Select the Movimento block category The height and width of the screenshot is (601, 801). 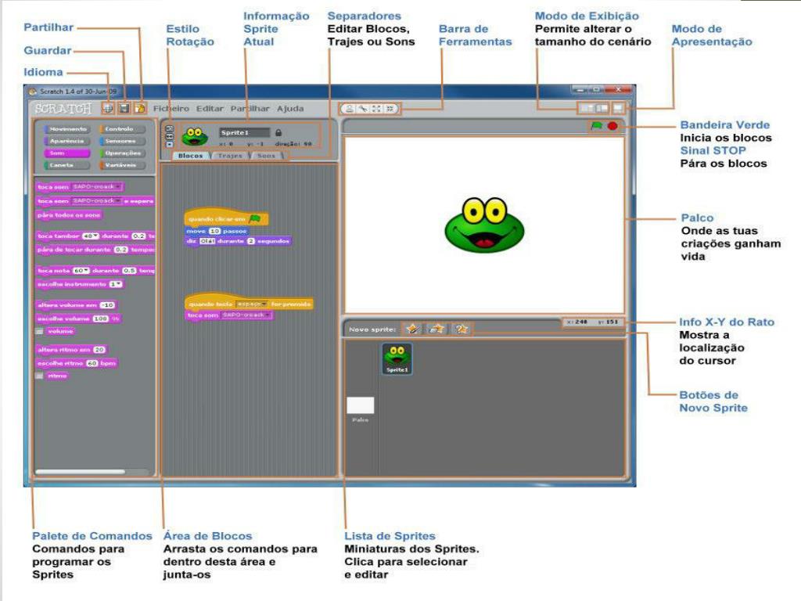pyautogui.click(x=66, y=129)
